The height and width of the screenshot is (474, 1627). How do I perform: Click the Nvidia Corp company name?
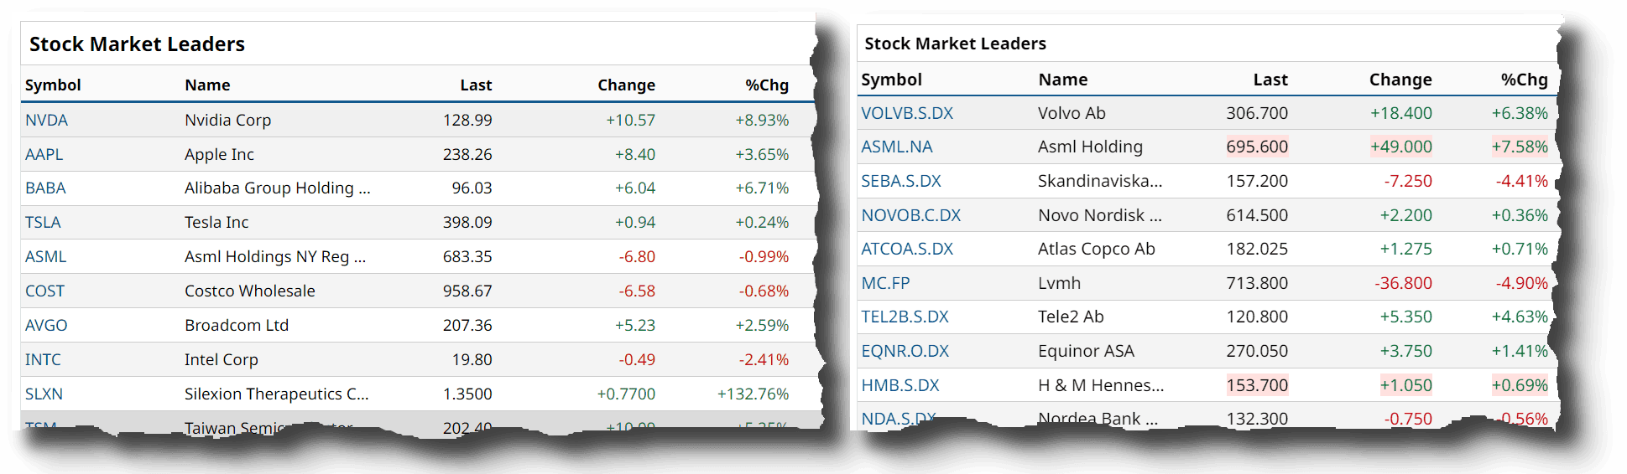coord(227,120)
